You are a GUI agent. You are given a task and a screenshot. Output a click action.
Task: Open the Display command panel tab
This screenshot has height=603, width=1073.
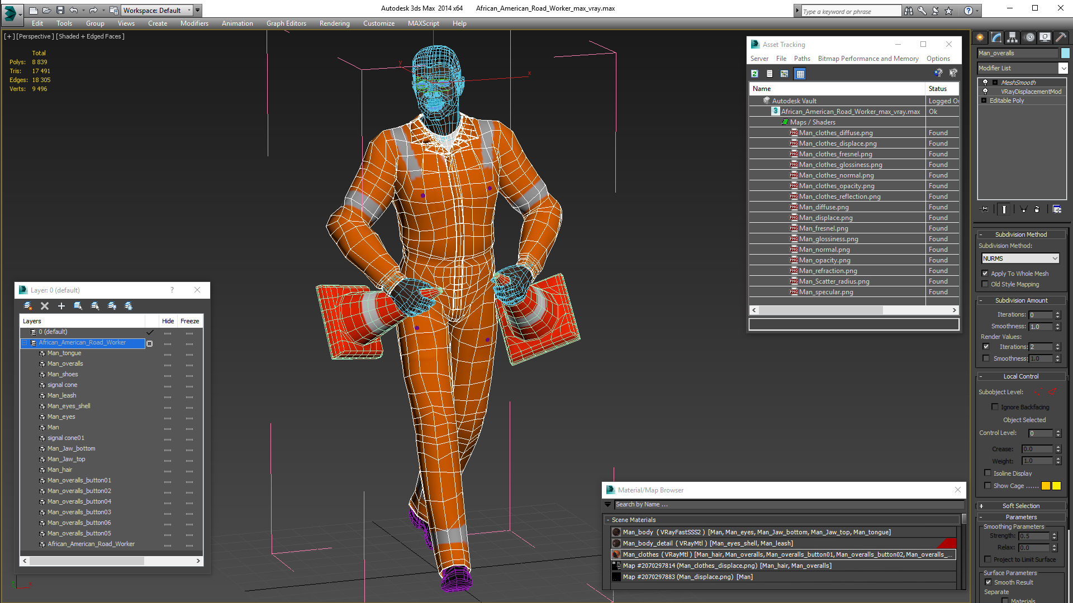tap(1045, 37)
